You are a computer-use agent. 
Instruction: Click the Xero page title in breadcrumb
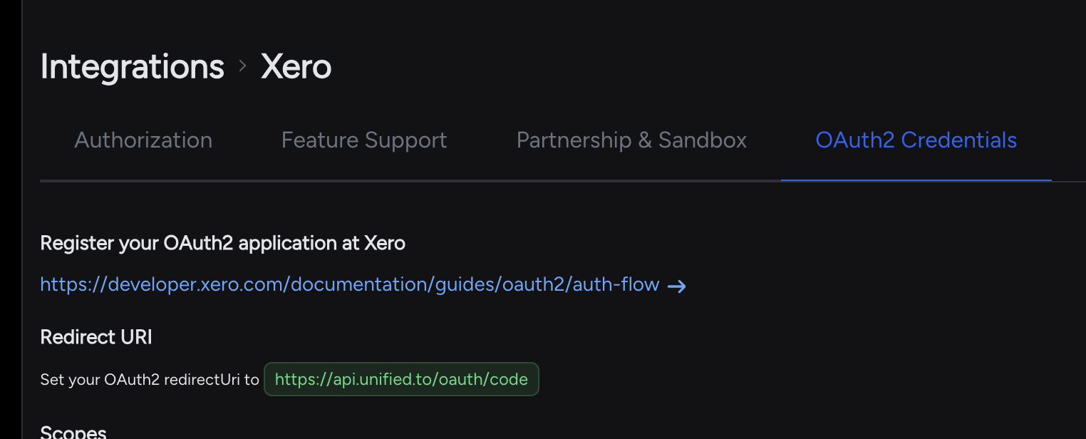click(x=296, y=67)
